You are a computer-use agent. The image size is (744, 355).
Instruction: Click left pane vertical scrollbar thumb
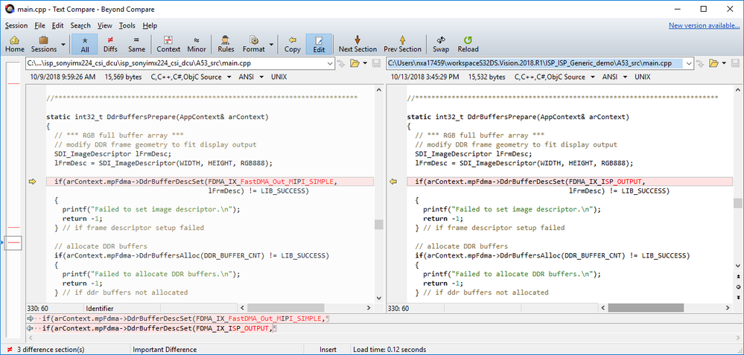(378, 224)
